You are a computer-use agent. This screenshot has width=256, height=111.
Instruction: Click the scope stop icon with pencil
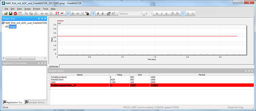click(x=57, y=14)
